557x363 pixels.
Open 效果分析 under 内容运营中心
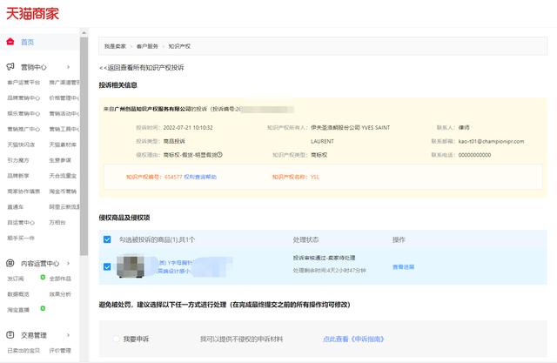[x=60, y=294]
